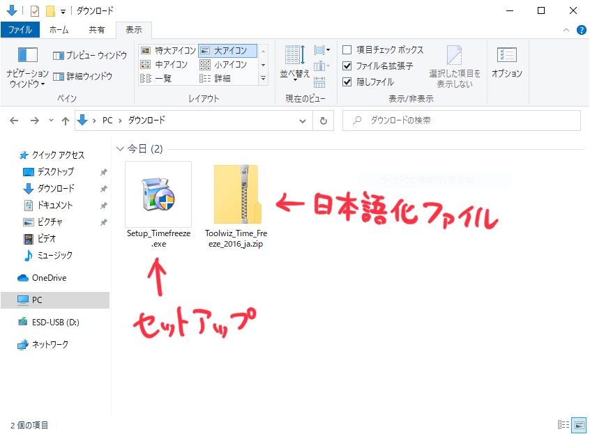Choose Extra Large Icons (特大アイコン) layout
The image size is (590, 434).
167,50
